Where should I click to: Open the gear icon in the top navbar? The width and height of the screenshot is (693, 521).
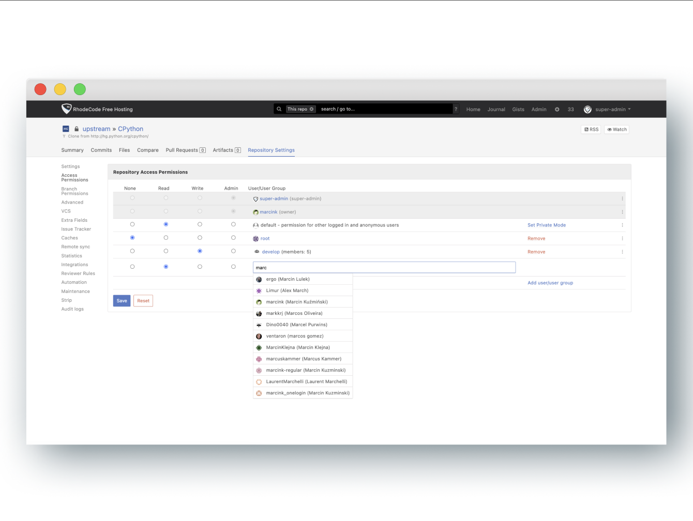coord(557,109)
